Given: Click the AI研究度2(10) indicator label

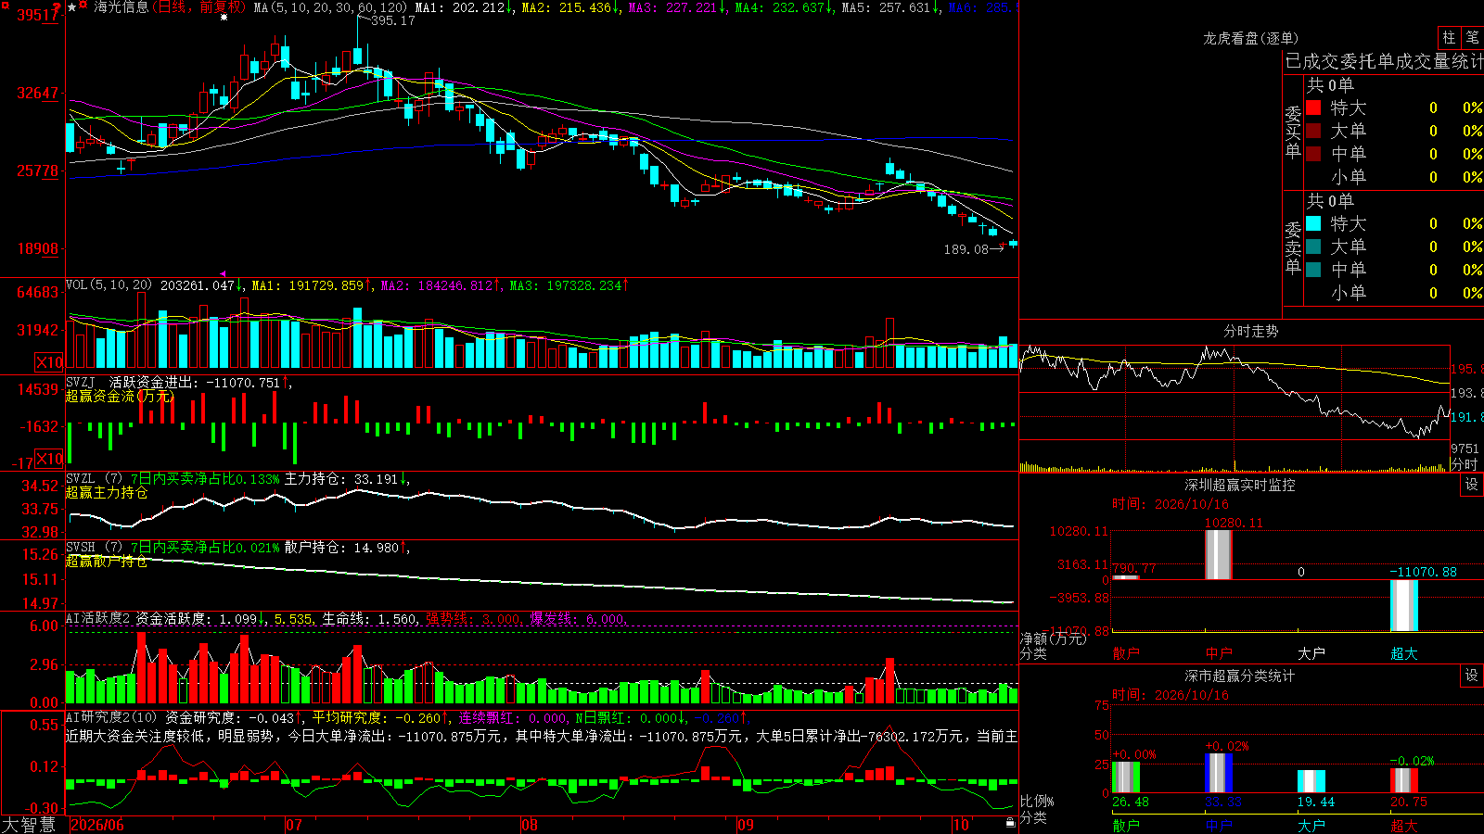Looking at the screenshot, I should point(111,717).
